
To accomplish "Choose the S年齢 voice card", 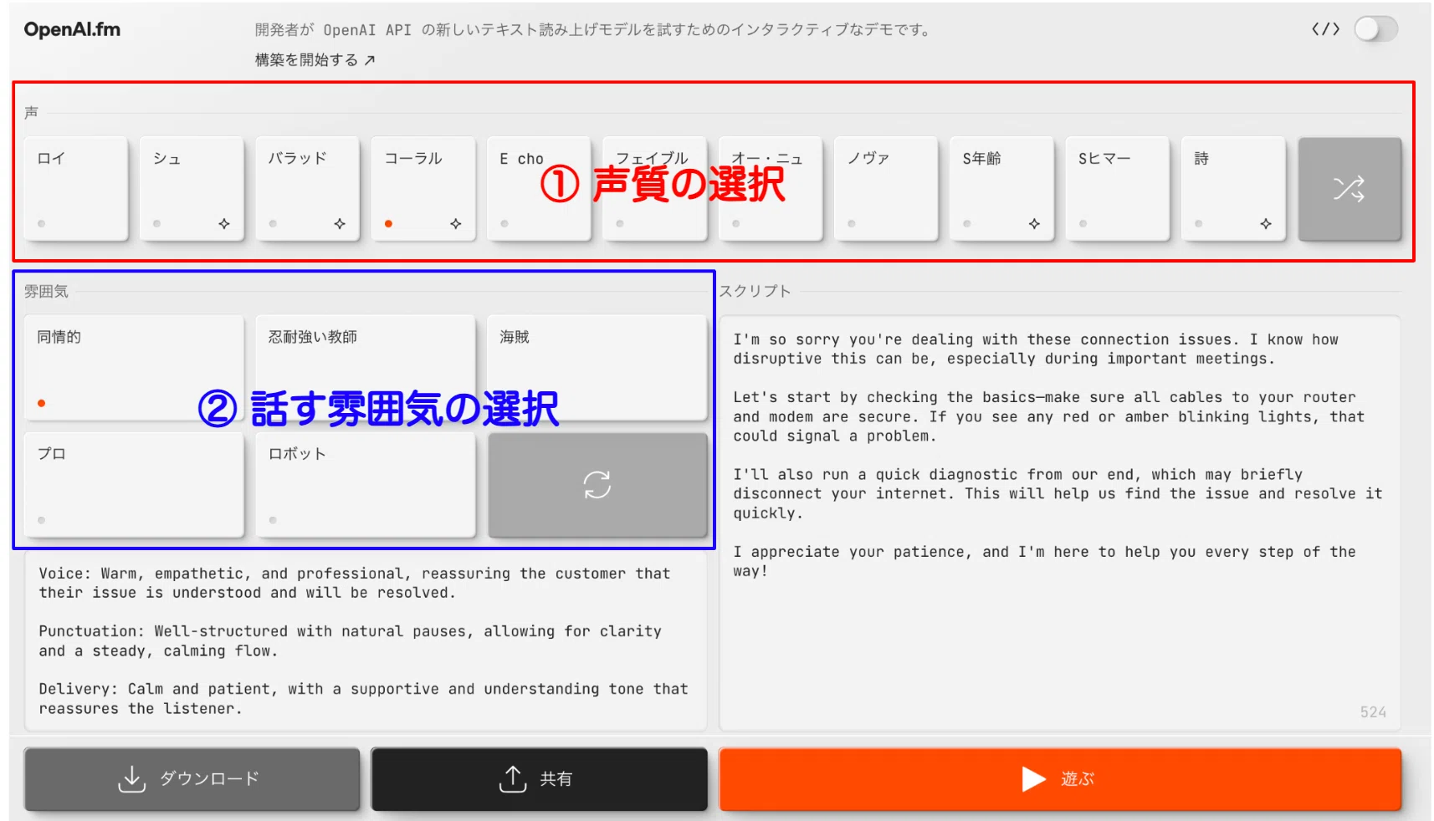I will tap(1001, 189).
